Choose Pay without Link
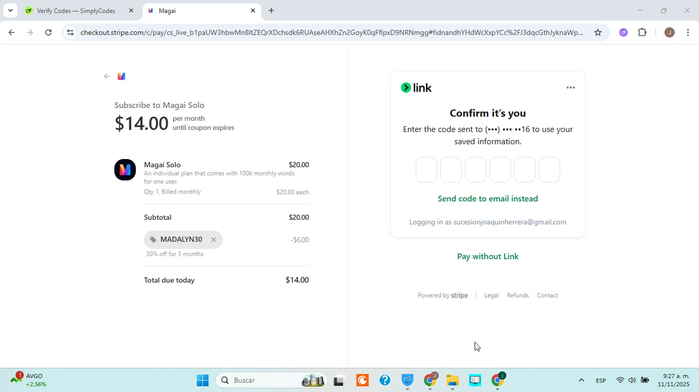This screenshot has width=699, height=392. (x=487, y=256)
